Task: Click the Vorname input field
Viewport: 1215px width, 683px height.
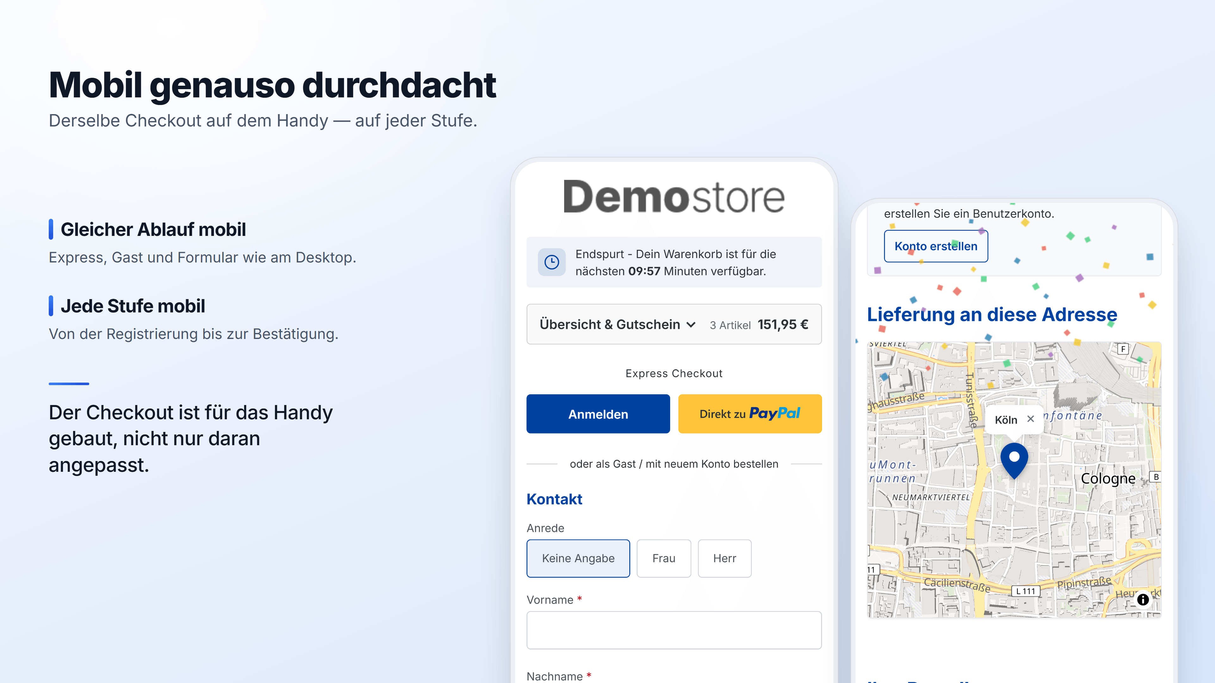Action: click(674, 630)
